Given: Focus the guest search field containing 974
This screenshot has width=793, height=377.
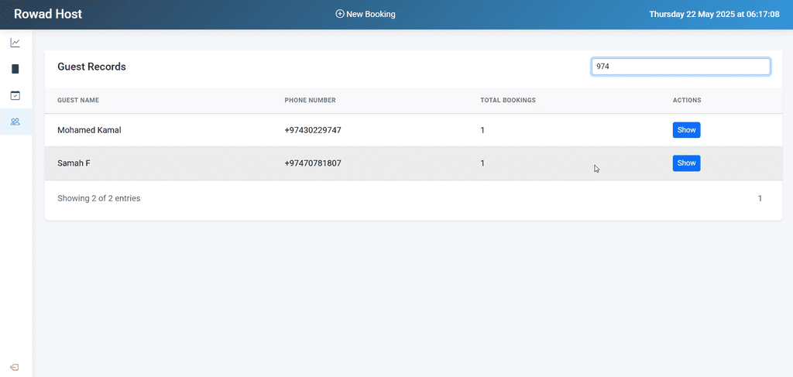Looking at the screenshot, I should 681,67.
